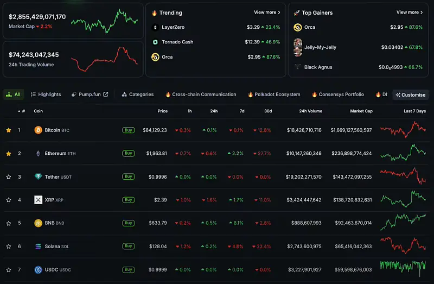
Task: Click the Jelly-My-Jelly name in Top Gainers
Action: pos(320,47)
